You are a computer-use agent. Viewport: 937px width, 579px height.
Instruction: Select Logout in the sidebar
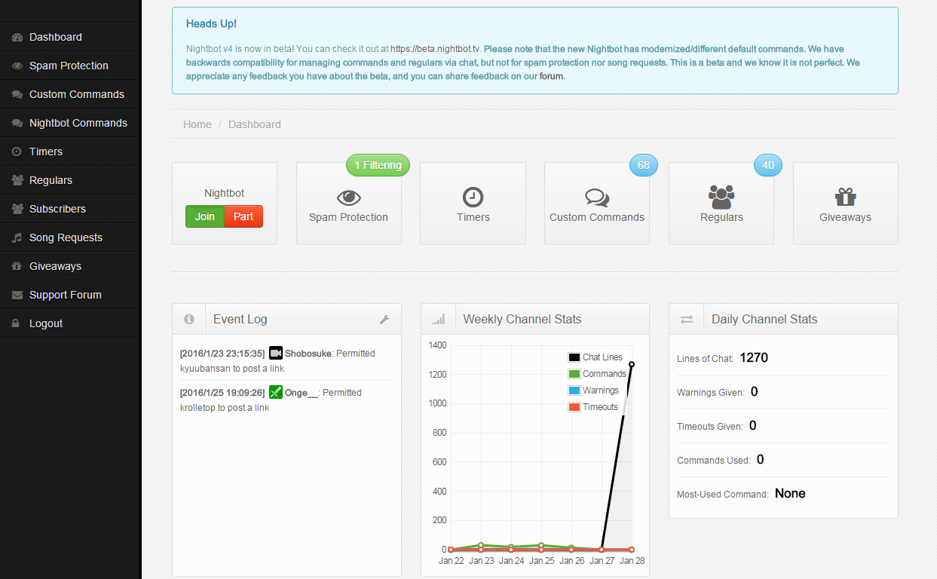coord(70,323)
